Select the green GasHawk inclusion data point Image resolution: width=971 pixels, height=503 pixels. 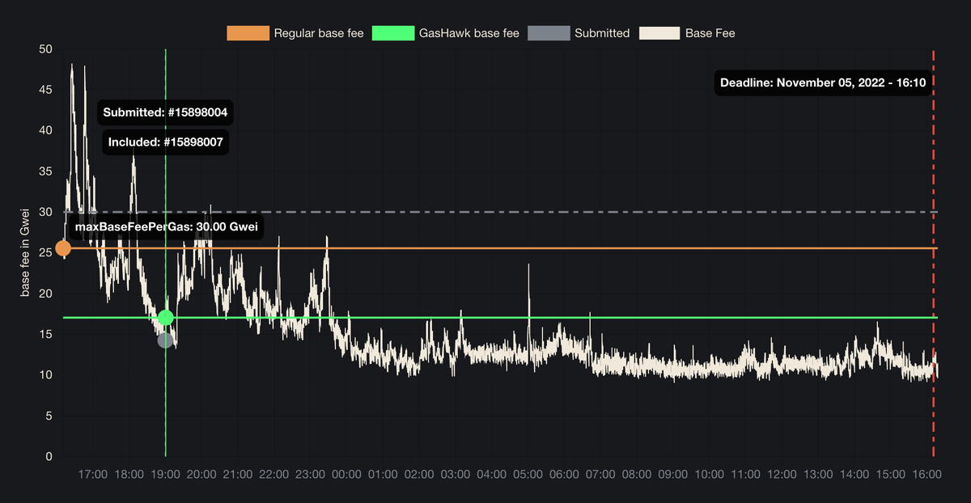(166, 317)
